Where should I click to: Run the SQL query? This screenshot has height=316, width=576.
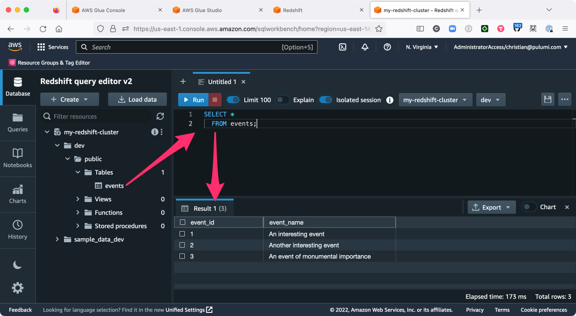193,100
